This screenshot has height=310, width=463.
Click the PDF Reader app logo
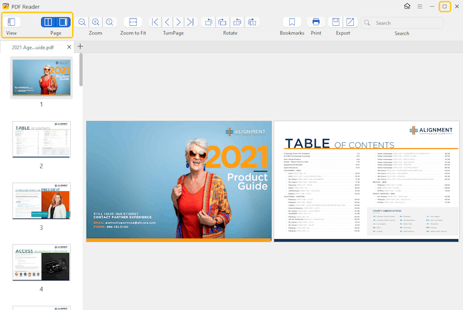tap(5, 6)
